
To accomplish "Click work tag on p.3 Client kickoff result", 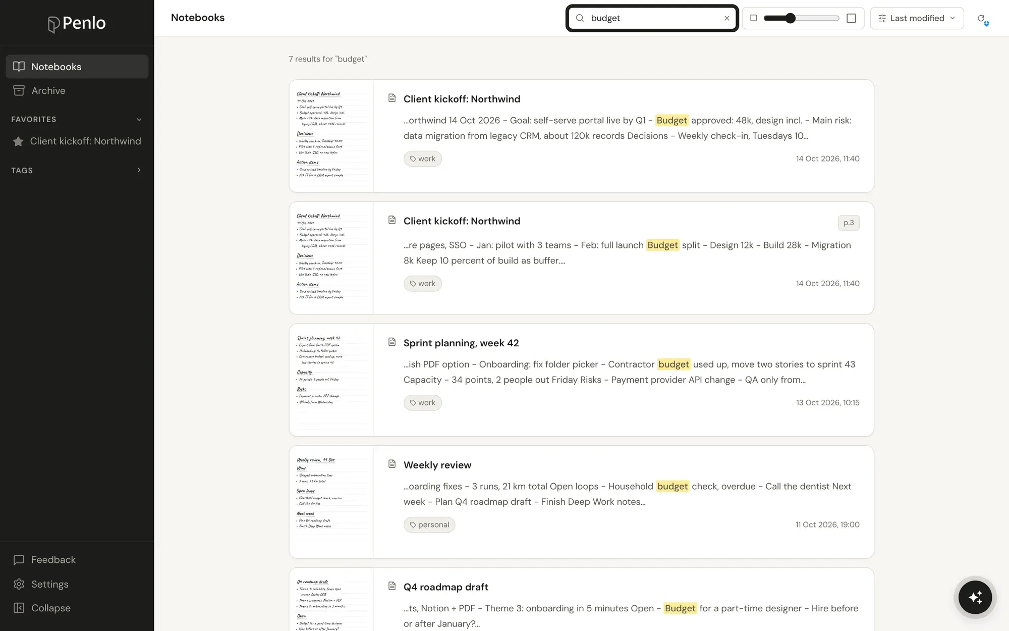I will tap(423, 284).
